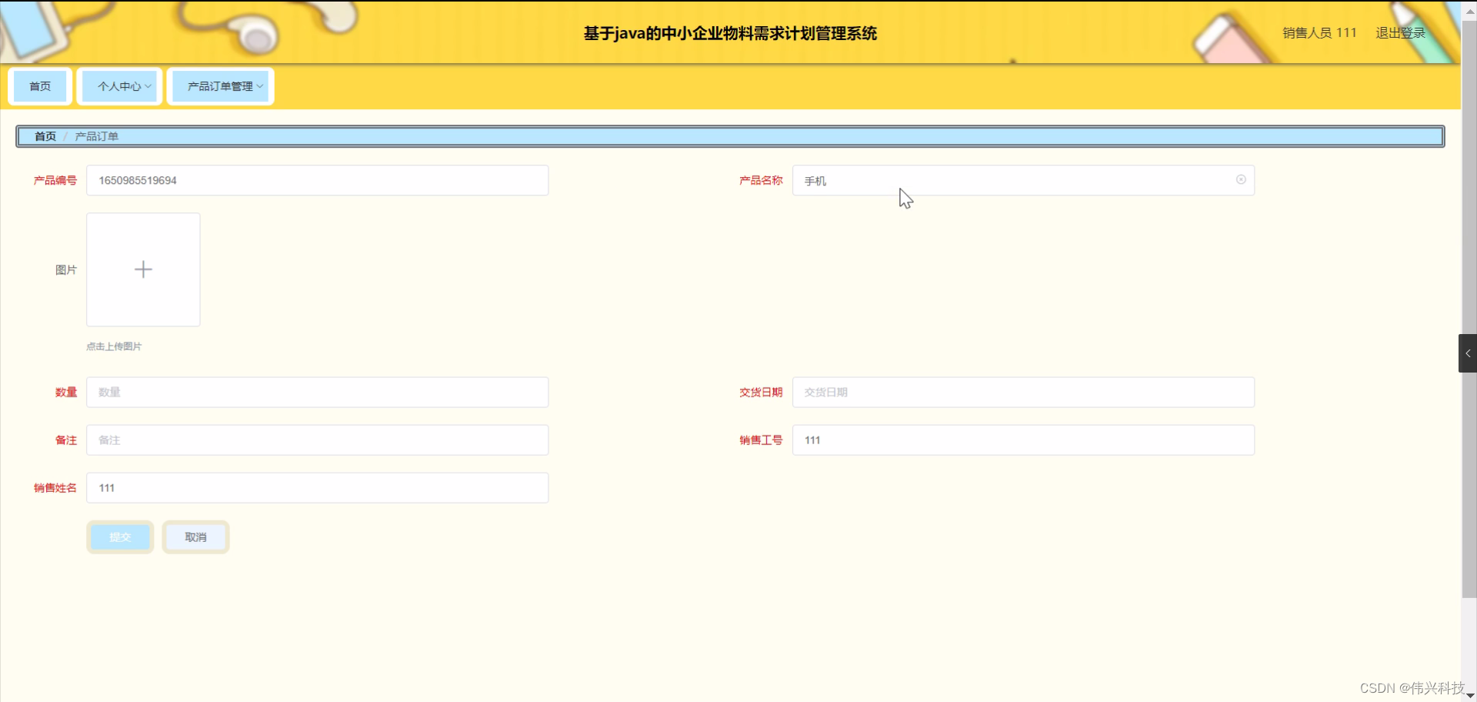Click the up scroll arrow on the scrollbar
The image size is (1477, 702).
click(1470, 11)
